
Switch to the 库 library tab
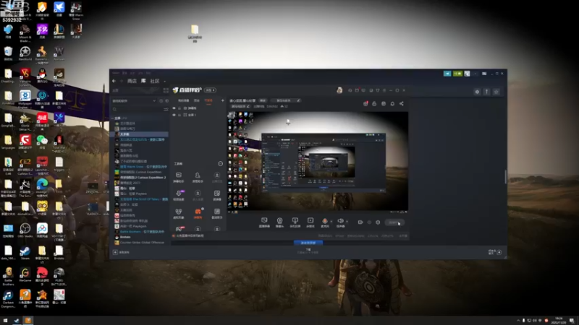143,81
